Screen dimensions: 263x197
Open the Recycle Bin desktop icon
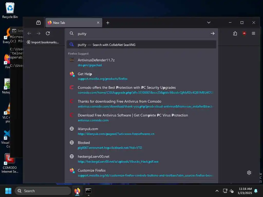(10, 10)
